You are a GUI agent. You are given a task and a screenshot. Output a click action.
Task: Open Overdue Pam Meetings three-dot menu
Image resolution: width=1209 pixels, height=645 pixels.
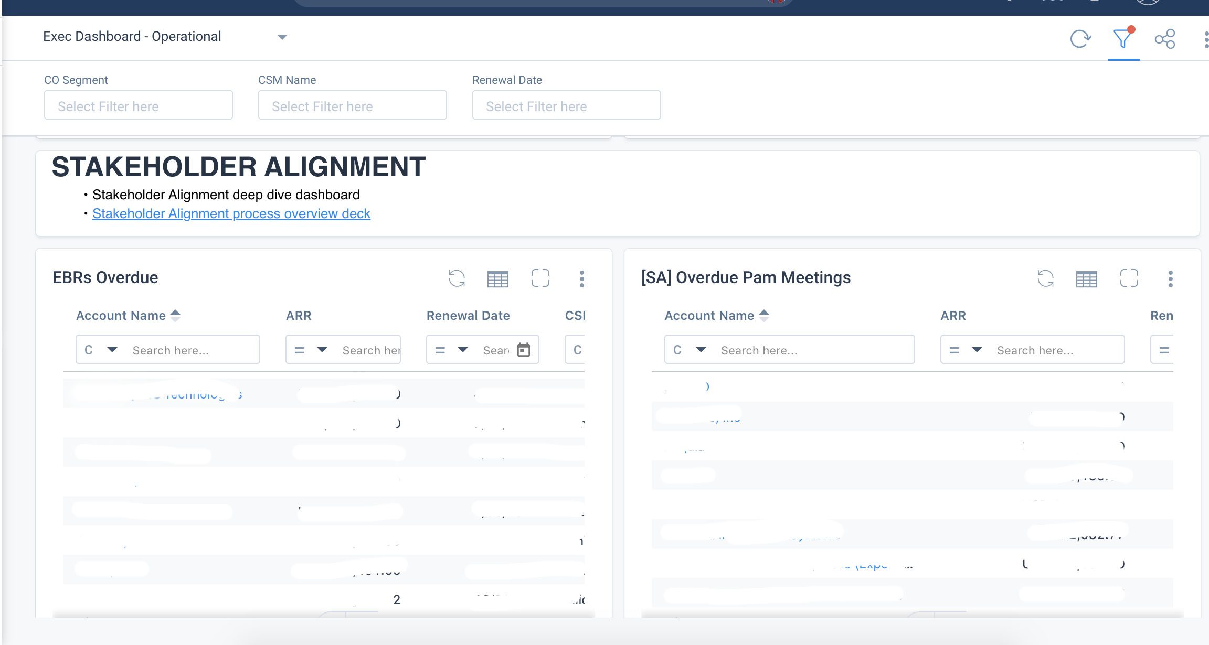tap(1170, 278)
